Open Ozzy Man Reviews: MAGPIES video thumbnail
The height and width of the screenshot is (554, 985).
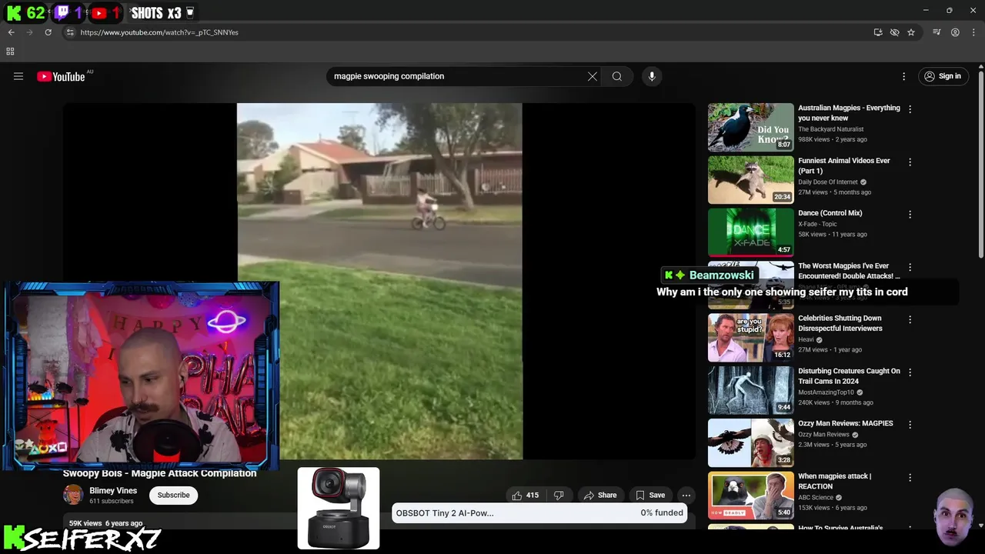pos(750,442)
